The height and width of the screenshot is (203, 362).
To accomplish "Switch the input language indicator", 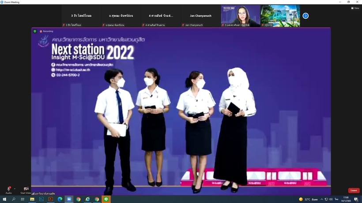I will pyautogui.click(x=336, y=199).
